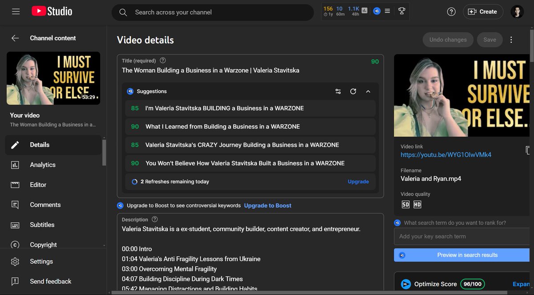
Task: Click the trophy achievements icon
Action: 401,11
